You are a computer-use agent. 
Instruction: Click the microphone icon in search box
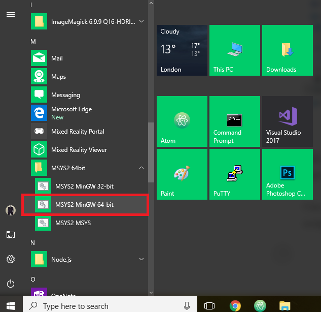[187, 306]
